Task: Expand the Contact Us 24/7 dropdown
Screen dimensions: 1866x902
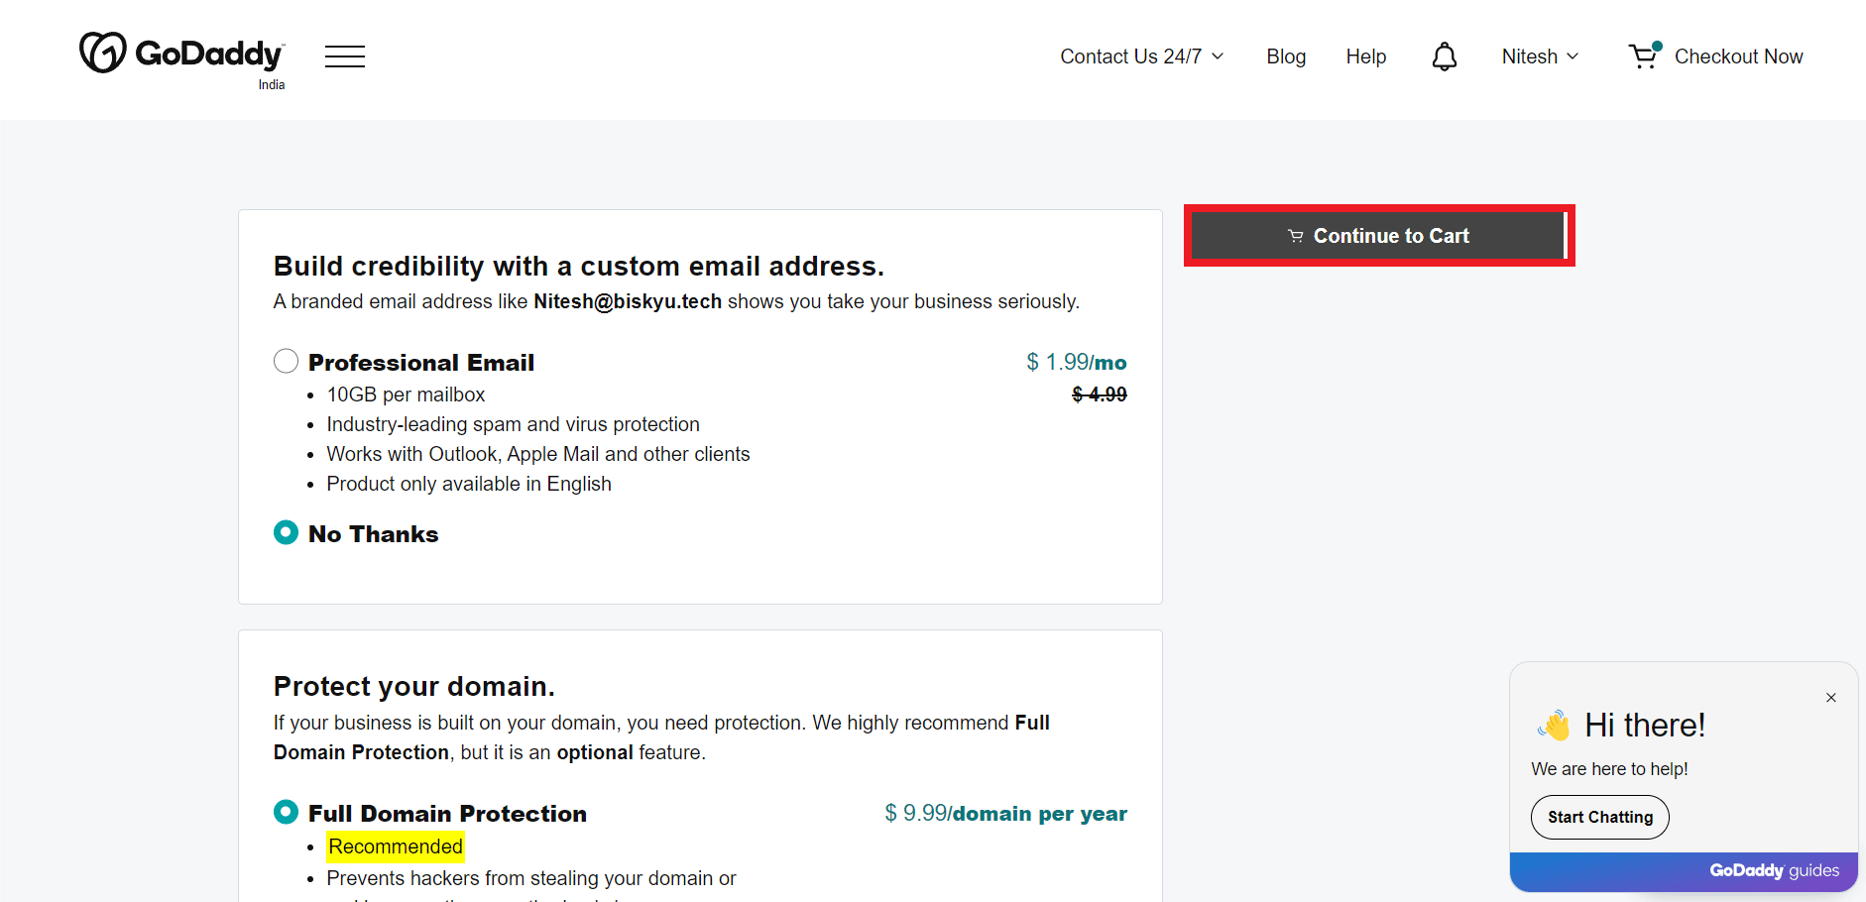Action: tap(1141, 56)
